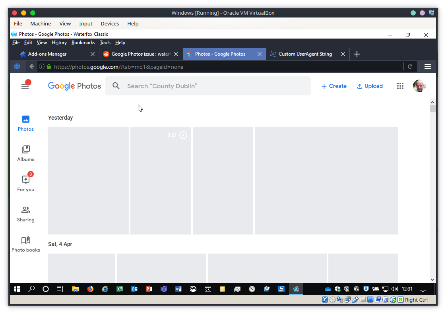
Task: Open the widest Yesterday photo placeholder
Action: pyautogui.click(x=326, y=181)
